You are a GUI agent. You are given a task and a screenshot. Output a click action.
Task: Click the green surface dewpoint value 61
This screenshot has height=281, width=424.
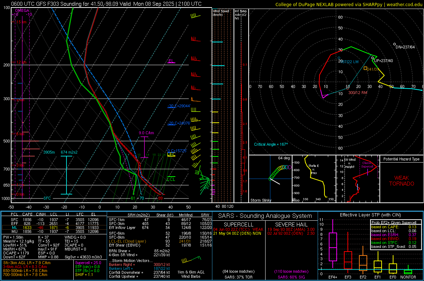coord(133,198)
